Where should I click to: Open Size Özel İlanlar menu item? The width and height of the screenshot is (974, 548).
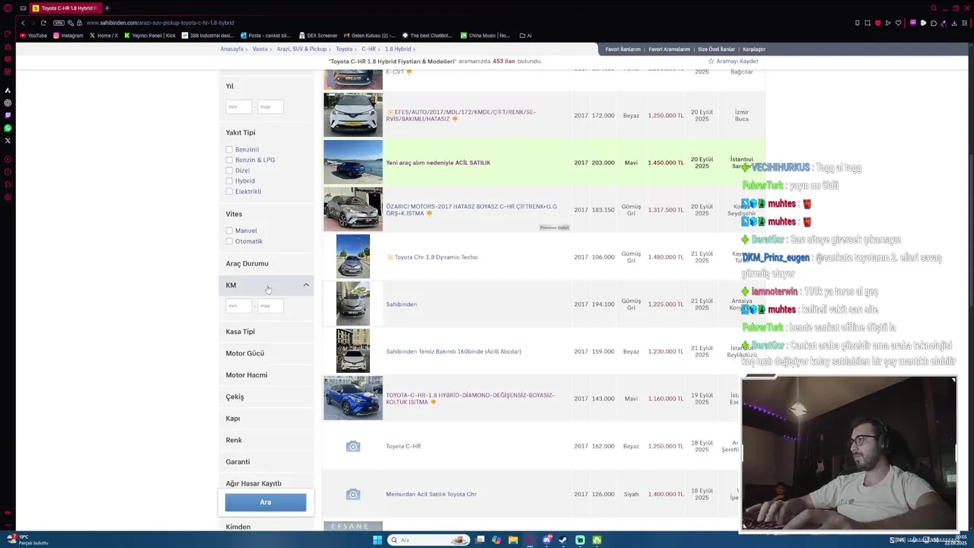(716, 49)
